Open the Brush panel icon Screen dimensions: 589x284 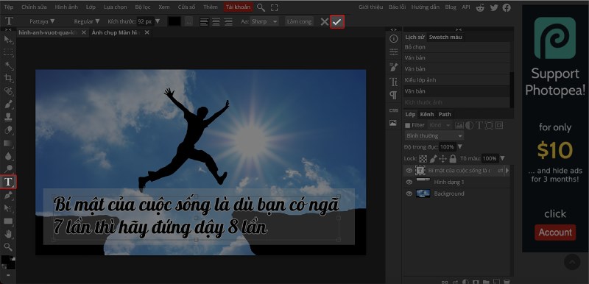coord(394,67)
